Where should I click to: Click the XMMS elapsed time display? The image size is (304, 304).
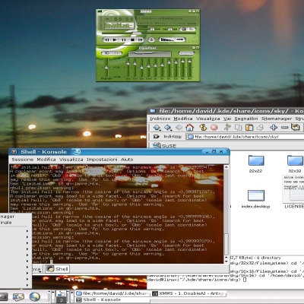[x=124, y=19]
